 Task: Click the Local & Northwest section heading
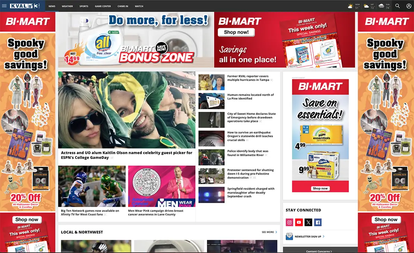point(82,232)
